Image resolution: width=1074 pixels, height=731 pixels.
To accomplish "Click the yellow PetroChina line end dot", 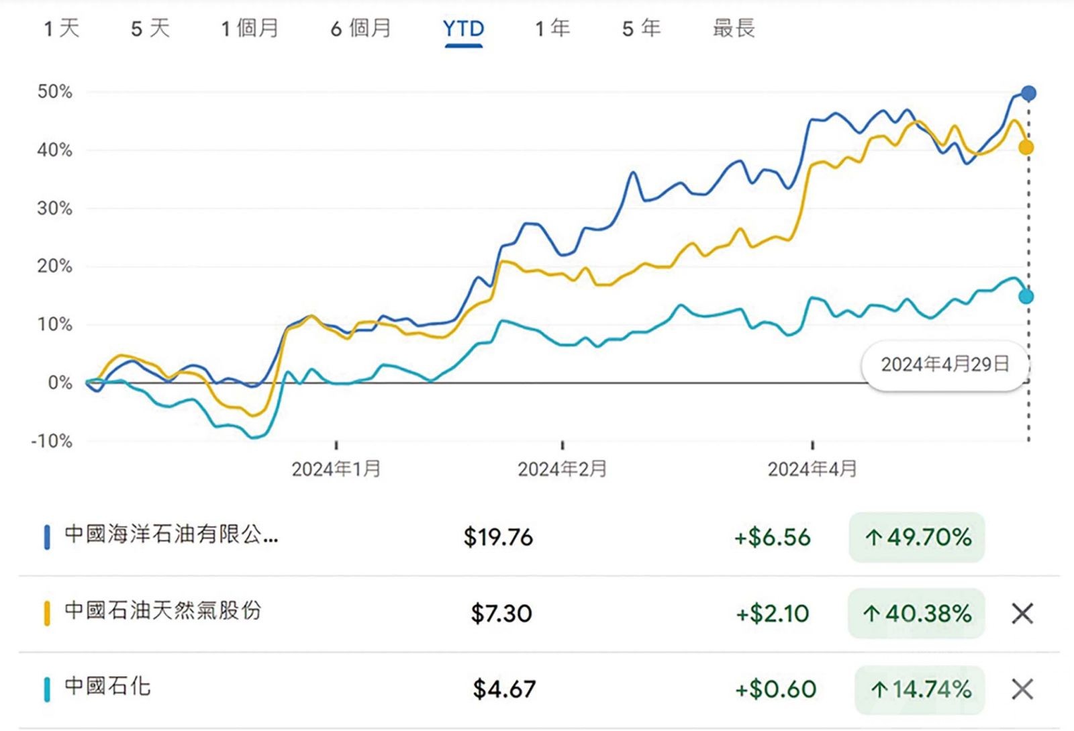I will click(x=1026, y=148).
